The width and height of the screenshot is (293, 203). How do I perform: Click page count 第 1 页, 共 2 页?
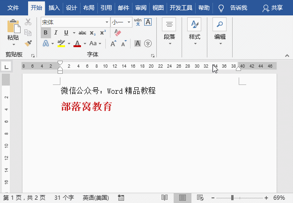(x=24, y=197)
